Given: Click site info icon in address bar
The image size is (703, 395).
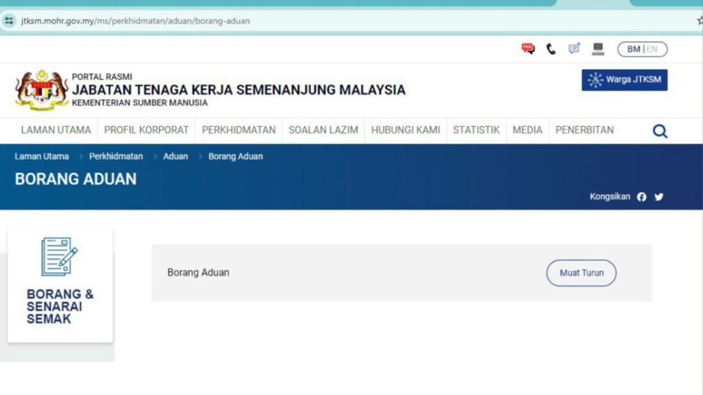Looking at the screenshot, I should point(9,21).
